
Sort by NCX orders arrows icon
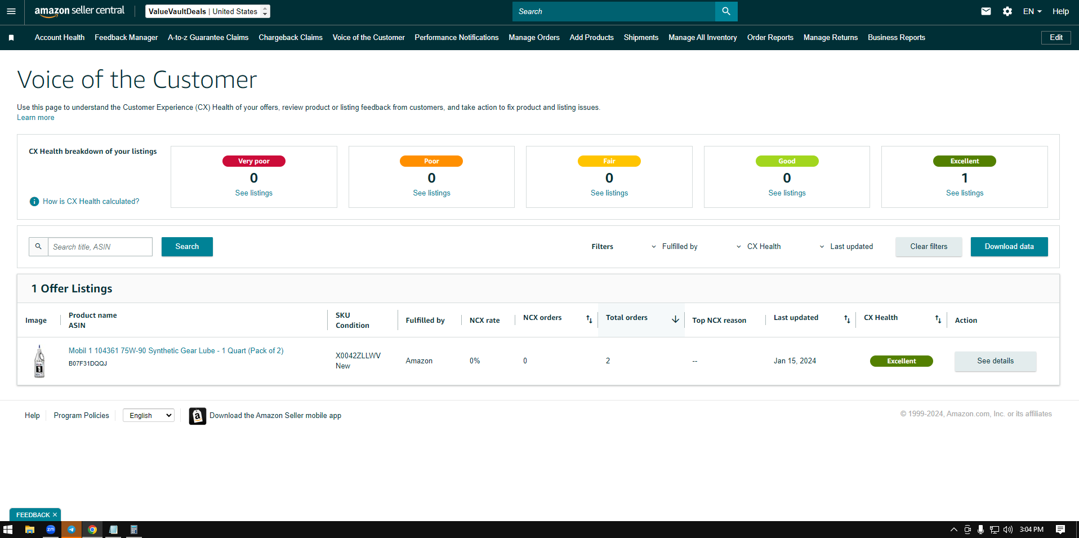tap(589, 319)
